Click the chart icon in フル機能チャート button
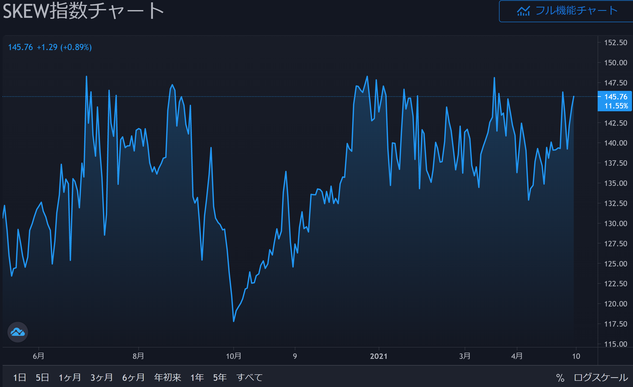This screenshot has width=633, height=387. pyautogui.click(x=523, y=11)
